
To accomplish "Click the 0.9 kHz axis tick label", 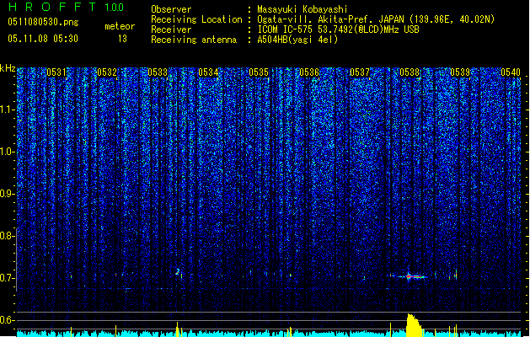I will click(x=7, y=194).
